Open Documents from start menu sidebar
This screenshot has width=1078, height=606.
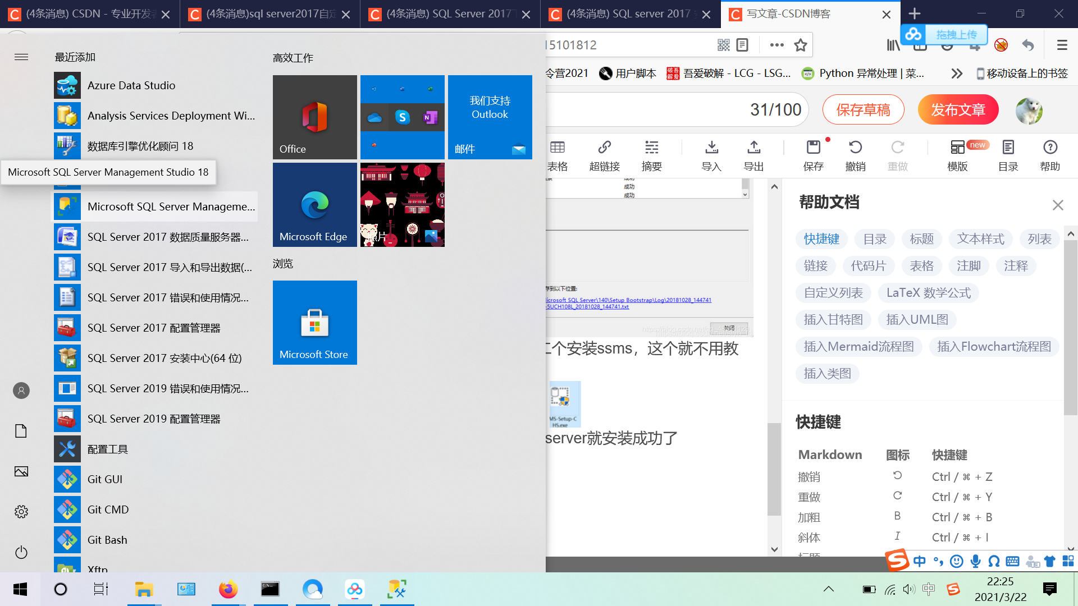(21, 431)
